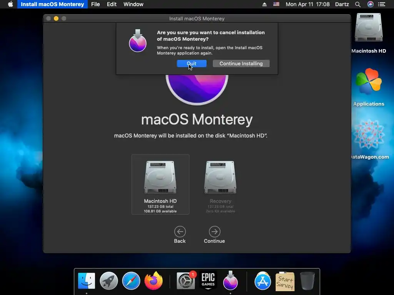This screenshot has width=394, height=295.
Task: Open the Window menu
Action: [134, 4]
